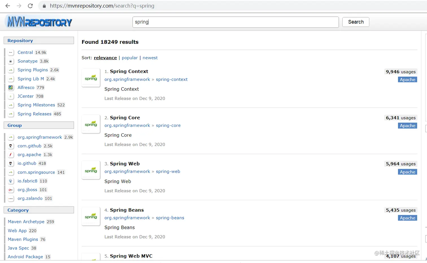Open the Spring Web result title
The image size is (427, 263).
coord(125,164)
